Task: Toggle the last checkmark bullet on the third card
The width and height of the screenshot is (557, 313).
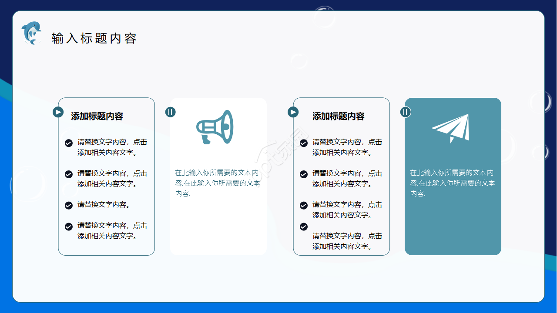Action: (x=303, y=226)
